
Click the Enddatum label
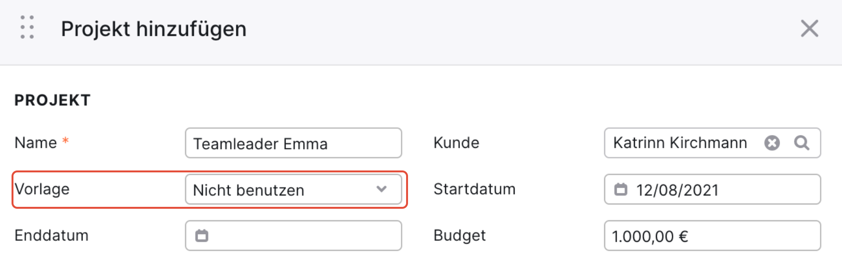[51, 236]
